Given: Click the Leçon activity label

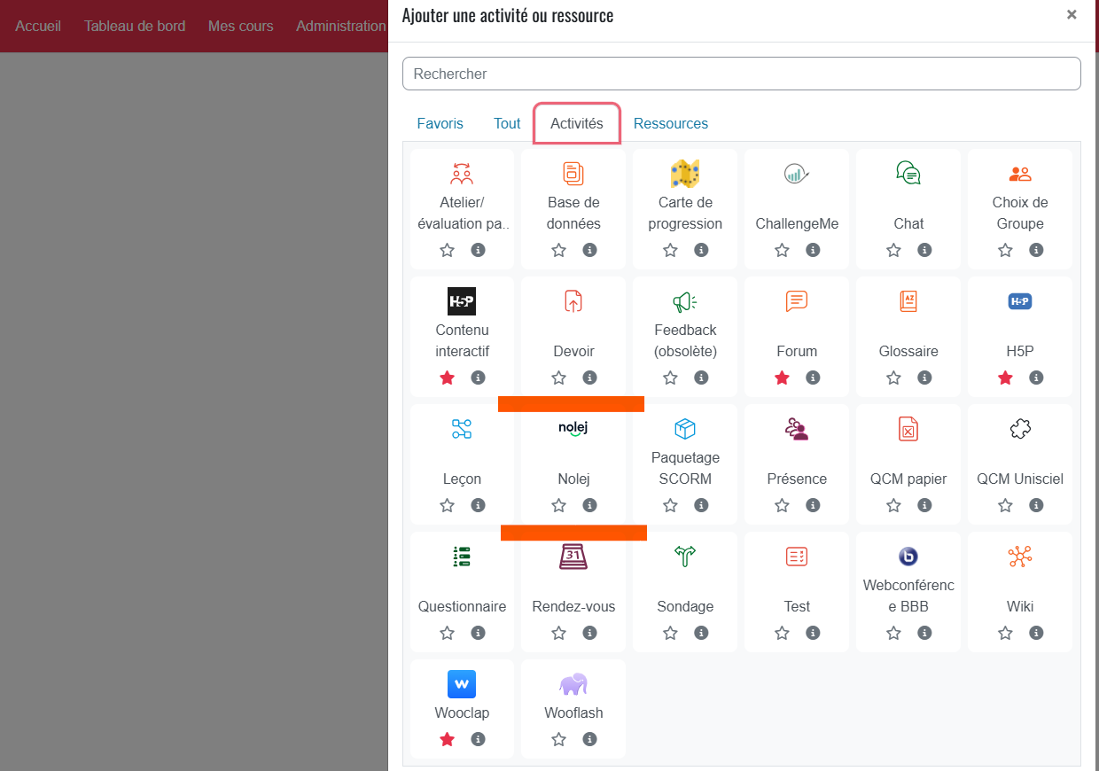Looking at the screenshot, I should point(462,479).
